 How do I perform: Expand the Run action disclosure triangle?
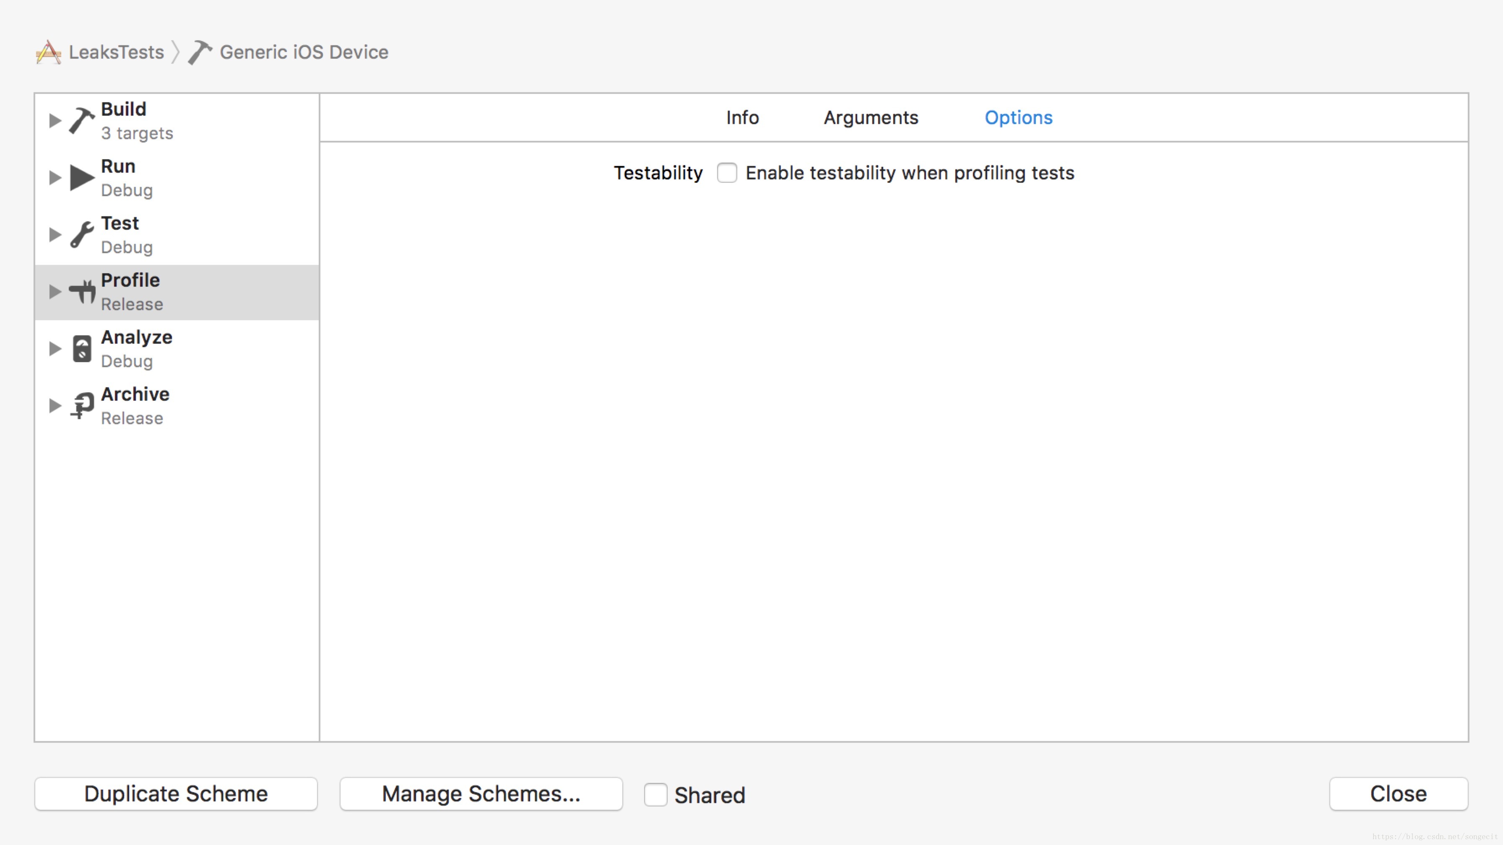(55, 178)
